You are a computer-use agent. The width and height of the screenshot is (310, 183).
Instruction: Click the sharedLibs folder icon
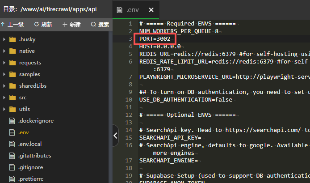click(x=13, y=86)
